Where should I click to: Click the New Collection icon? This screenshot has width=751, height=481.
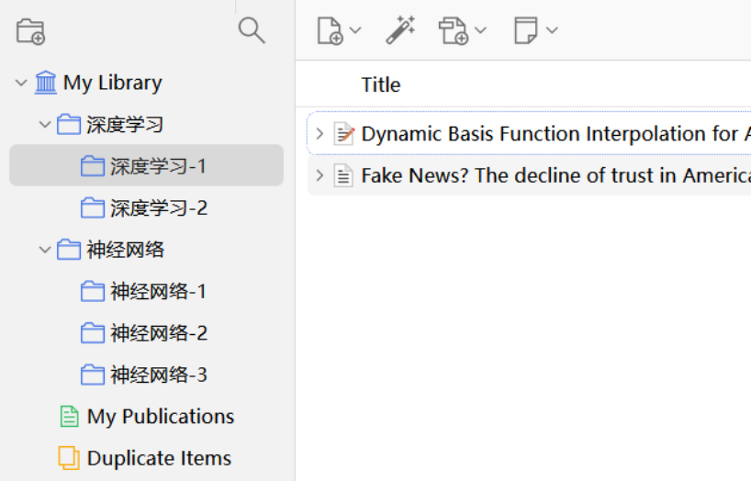click(x=30, y=31)
